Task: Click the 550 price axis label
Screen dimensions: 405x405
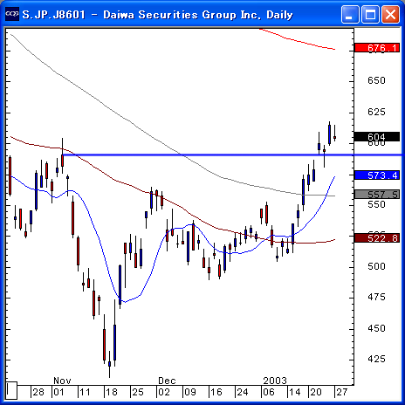Action: [376, 204]
